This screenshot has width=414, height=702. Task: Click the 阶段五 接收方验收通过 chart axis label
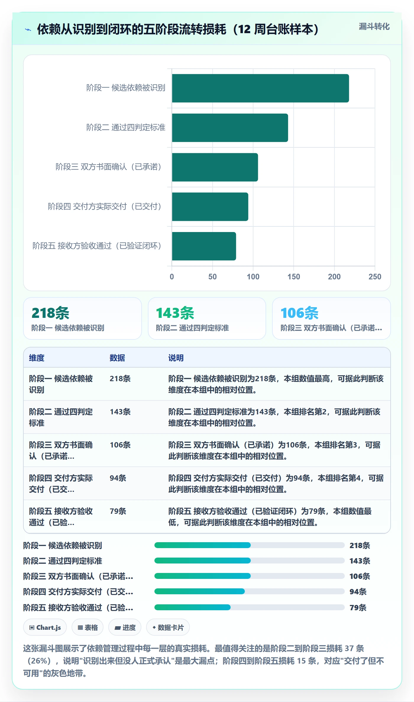(97, 246)
